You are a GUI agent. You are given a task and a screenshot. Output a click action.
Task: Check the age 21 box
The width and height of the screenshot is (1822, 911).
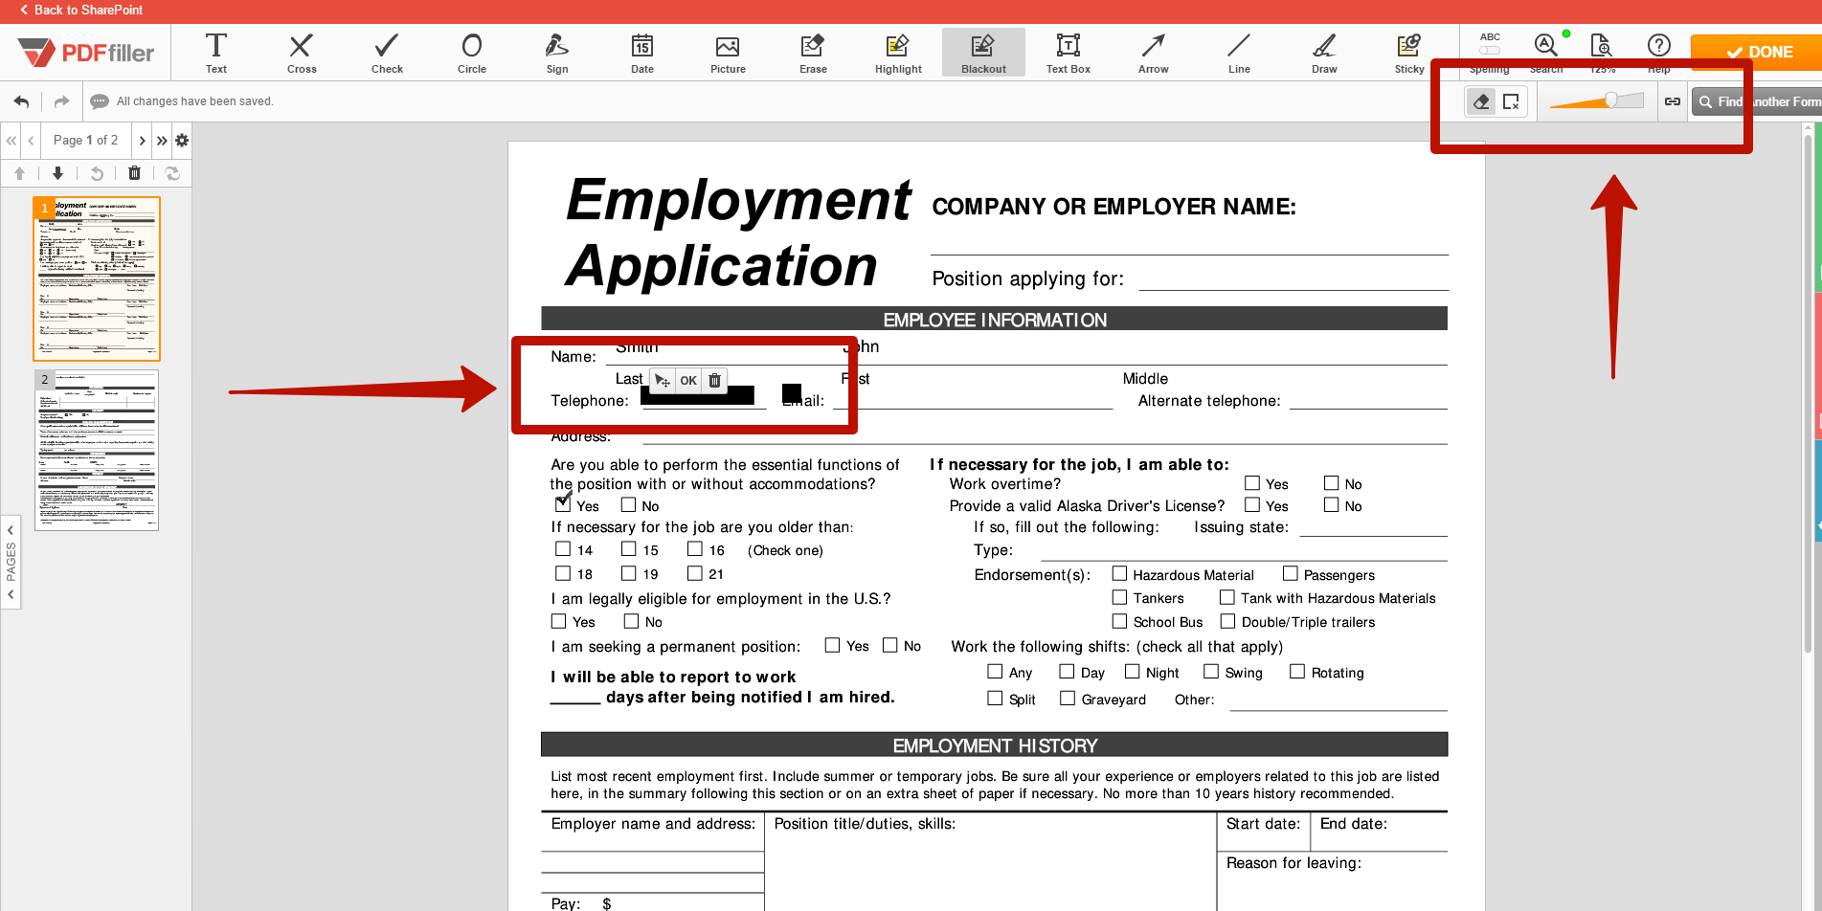(695, 573)
